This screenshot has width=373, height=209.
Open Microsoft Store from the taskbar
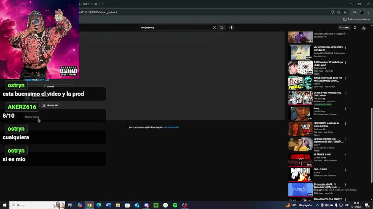pos(127,205)
